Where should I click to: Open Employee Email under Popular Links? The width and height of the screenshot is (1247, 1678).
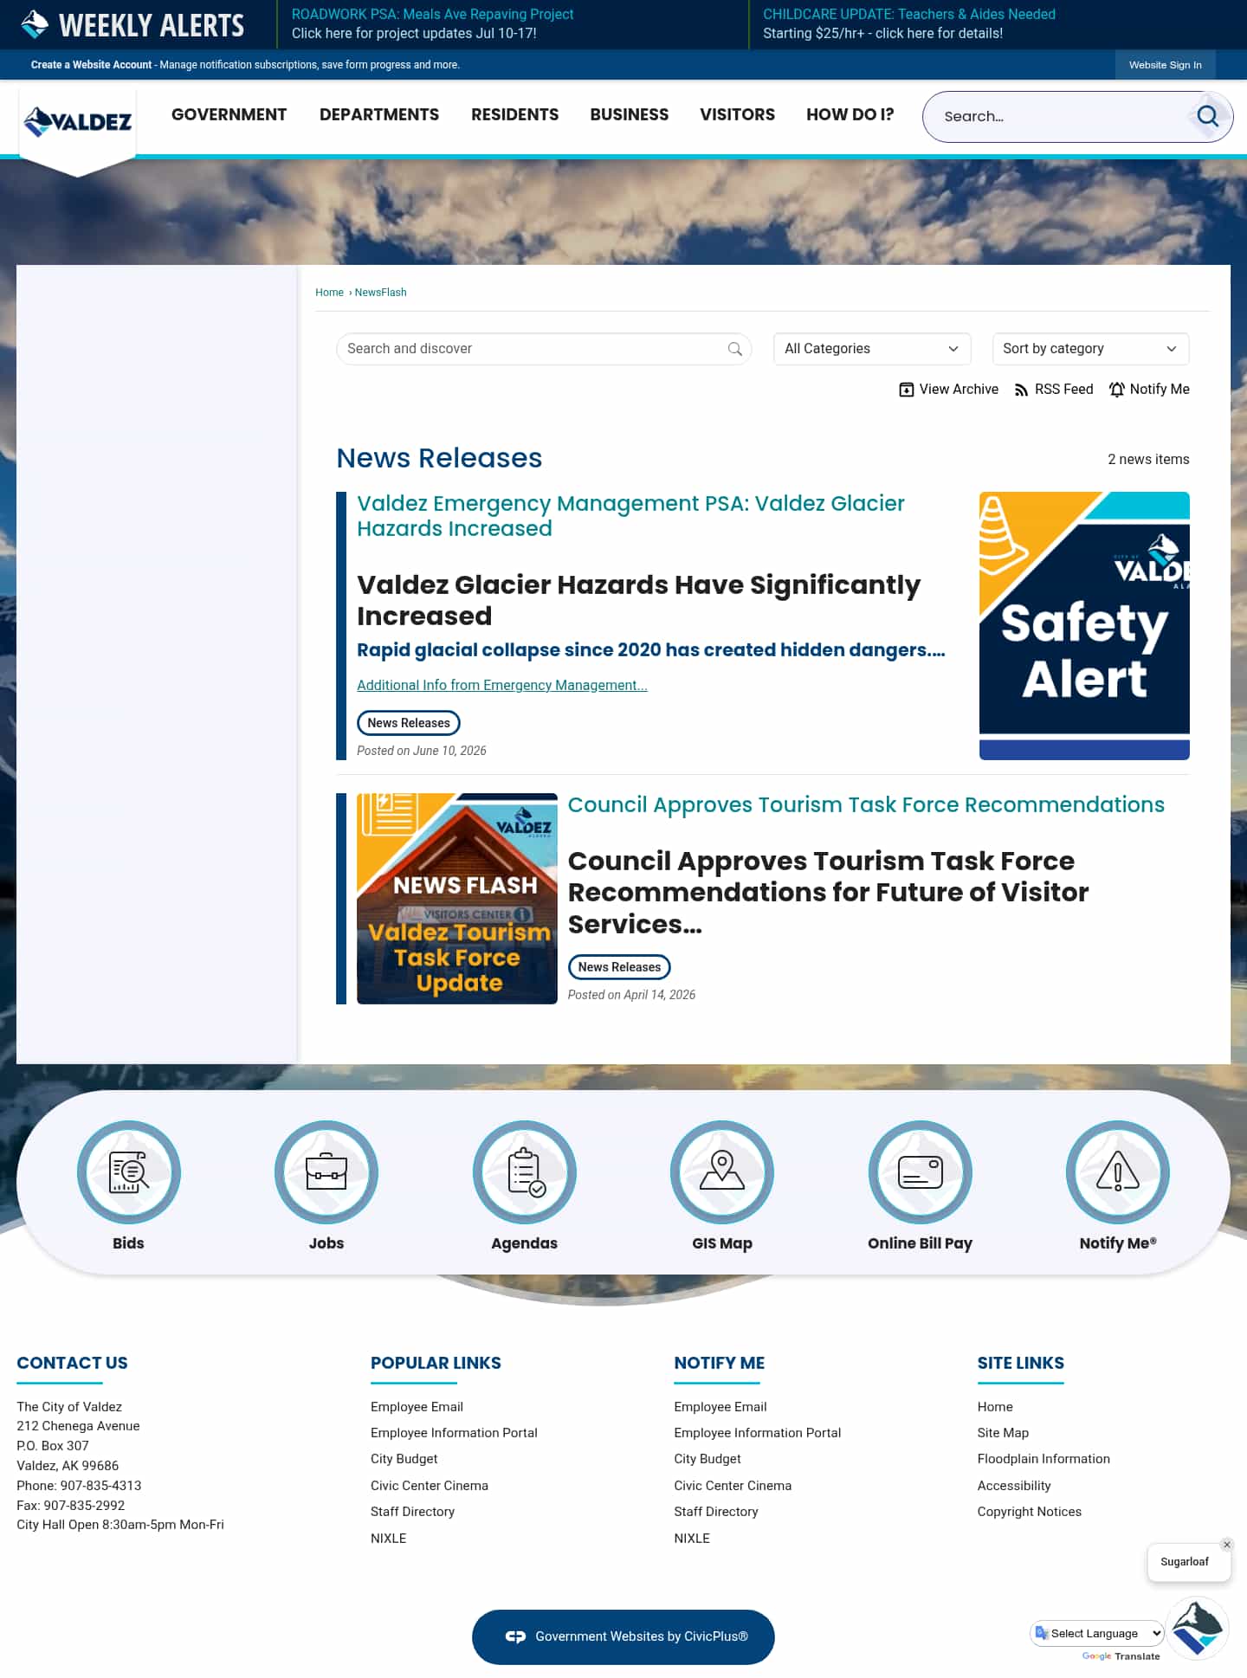(x=417, y=1407)
